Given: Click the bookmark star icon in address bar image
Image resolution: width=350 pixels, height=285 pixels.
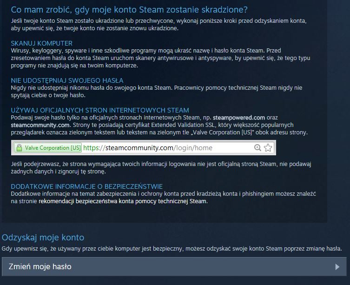Looking at the screenshot, I should click(x=268, y=148).
